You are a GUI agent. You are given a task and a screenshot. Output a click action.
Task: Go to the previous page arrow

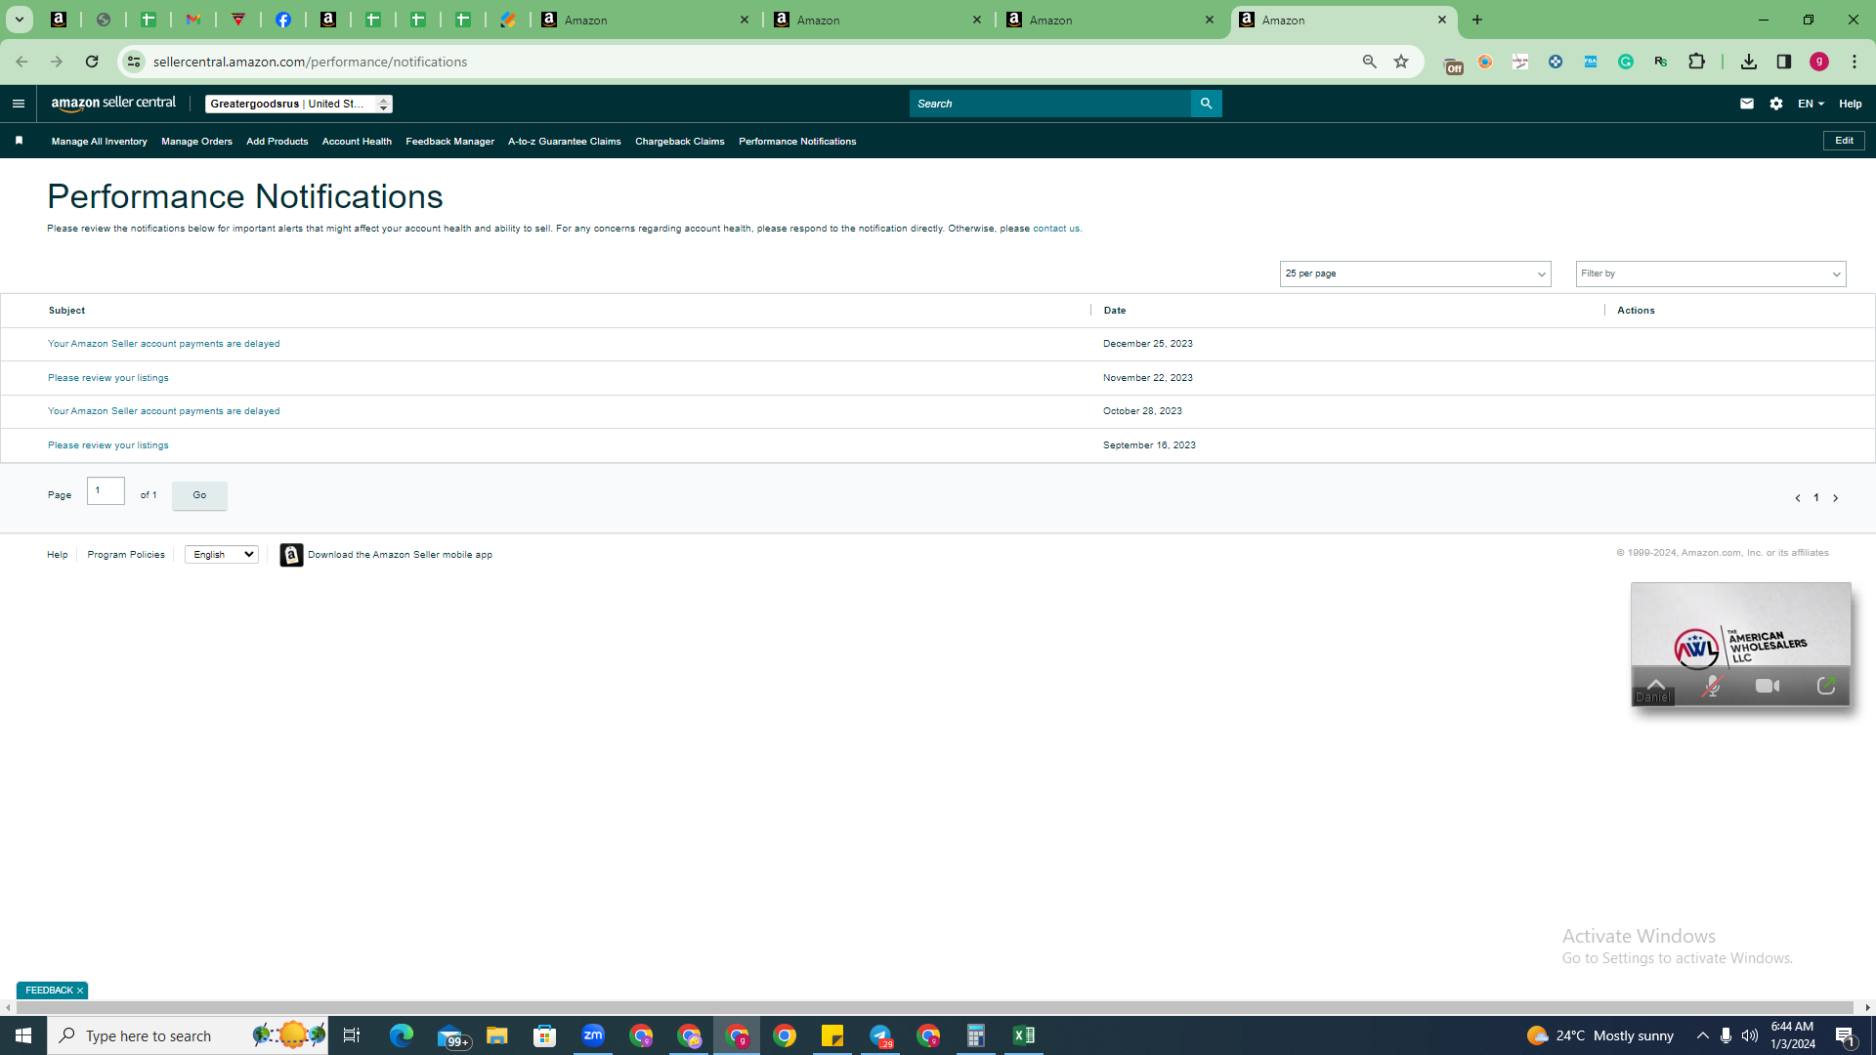click(1797, 498)
